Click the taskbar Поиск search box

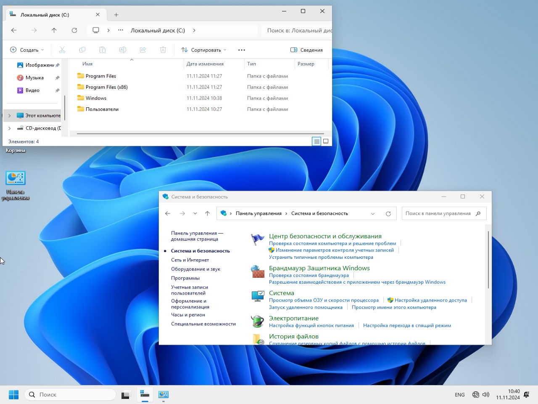click(x=70, y=394)
